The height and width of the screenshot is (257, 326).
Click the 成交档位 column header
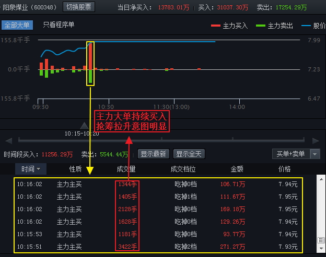click(183, 169)
